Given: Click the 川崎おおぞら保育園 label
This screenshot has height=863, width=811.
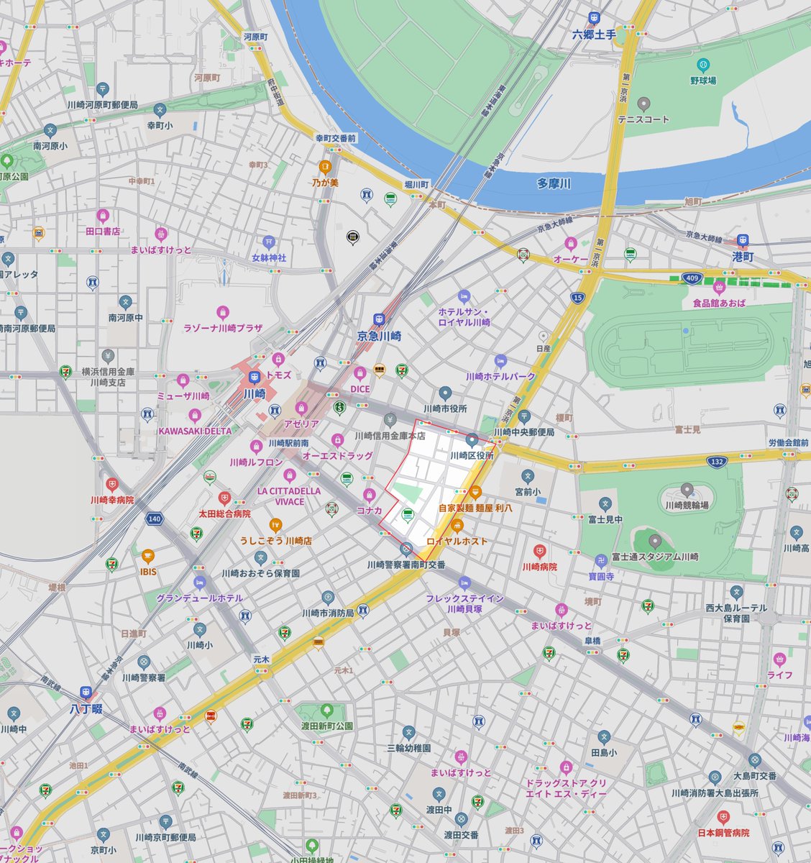Looking at the screenshot, I should pos(260,574).
